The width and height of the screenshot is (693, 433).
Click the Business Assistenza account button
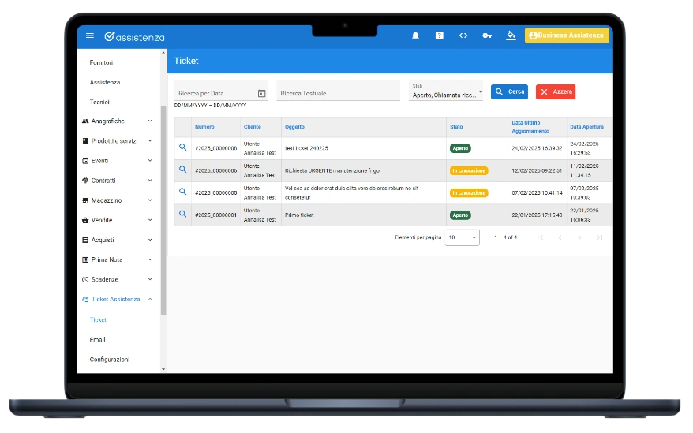[566, 35]
